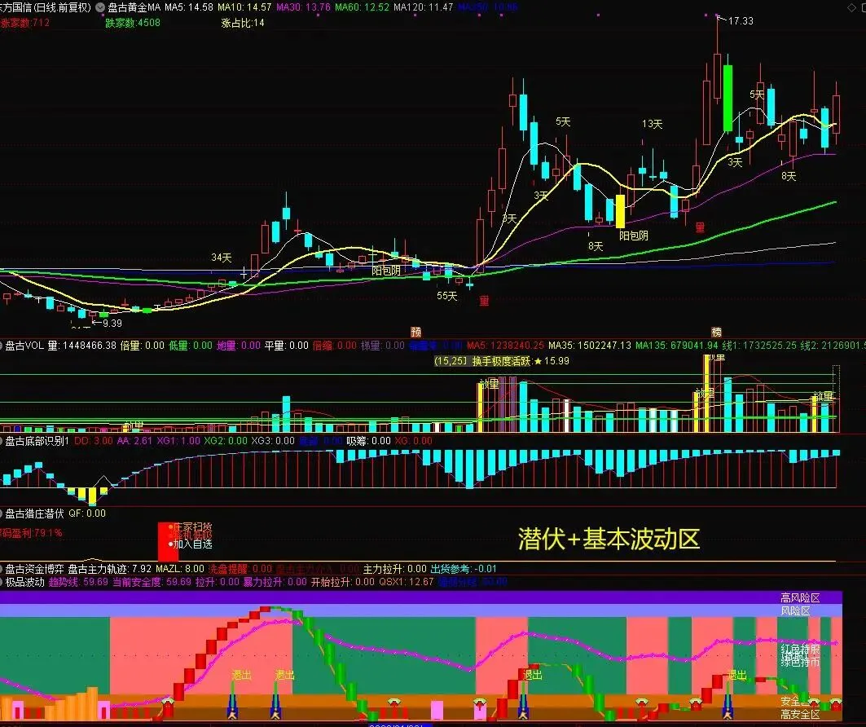Select the 盘古资金博弈 indicator name
The width and height of the screenshot is (866, 727).
coord(34,569)
